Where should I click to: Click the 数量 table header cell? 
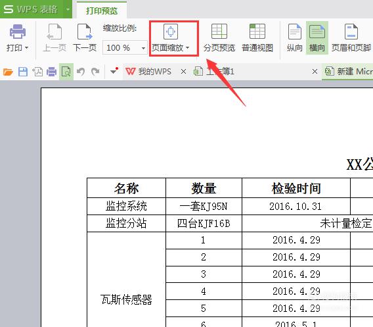204,188
